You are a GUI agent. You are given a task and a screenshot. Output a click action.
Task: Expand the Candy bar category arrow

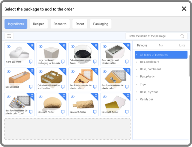tap(137, 99)
